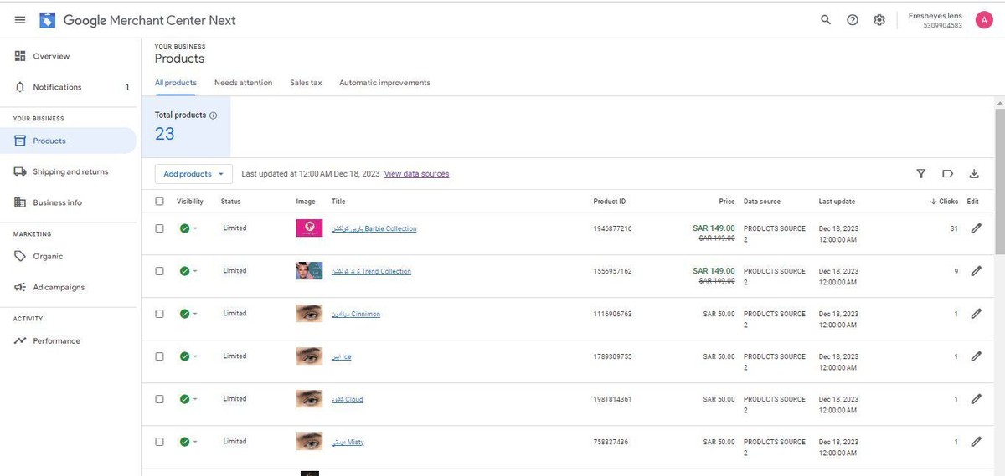This screenshot has width=1005, height=476.
Task: Expand the Add products dropdown
Action: coord(193,174)
